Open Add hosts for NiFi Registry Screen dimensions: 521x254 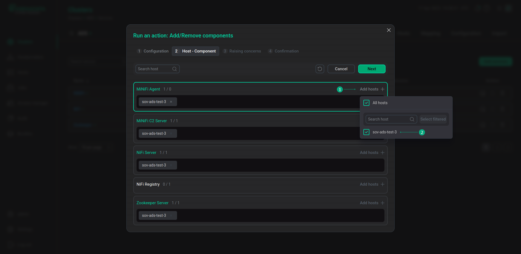372,184
